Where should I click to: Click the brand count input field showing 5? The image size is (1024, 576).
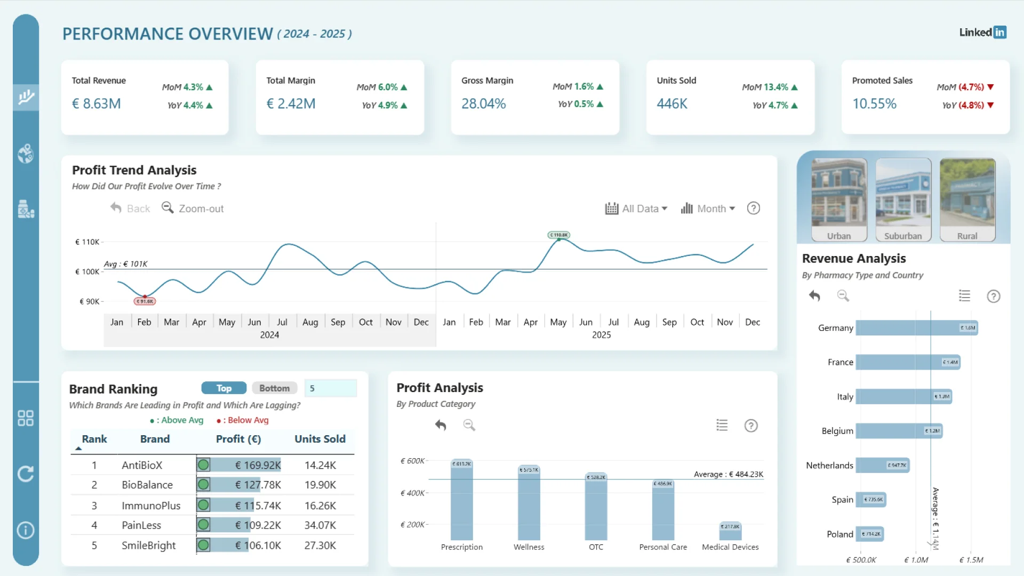click(x=330, y=388)
